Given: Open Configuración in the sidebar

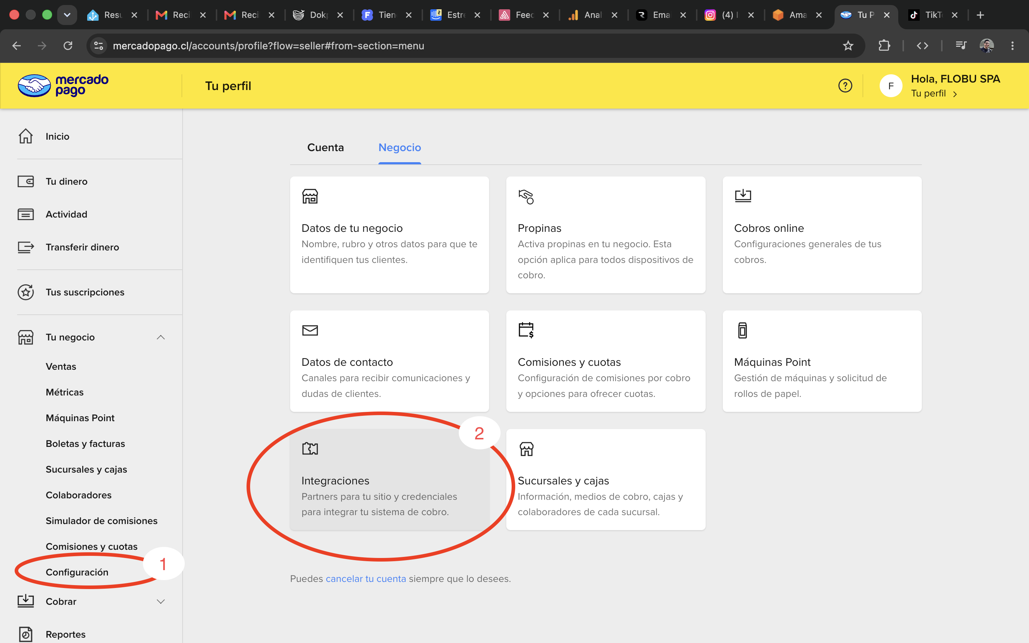Looking at the screenshot, I should pyautogui.click(x=77, y=572).
